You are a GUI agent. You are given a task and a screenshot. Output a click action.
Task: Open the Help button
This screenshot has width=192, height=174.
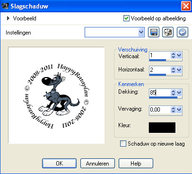click(x=136, y=164)
